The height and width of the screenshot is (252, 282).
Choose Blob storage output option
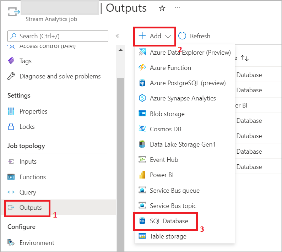tap(167, 114)
